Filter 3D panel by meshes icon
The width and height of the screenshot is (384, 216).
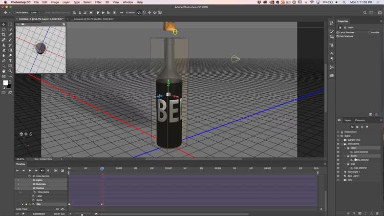357,127
